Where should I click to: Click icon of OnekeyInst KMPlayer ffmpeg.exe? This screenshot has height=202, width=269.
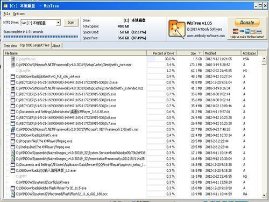tap(13, 147)
